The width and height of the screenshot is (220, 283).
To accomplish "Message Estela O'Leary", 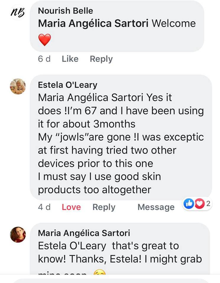I will tap(156, 207).
